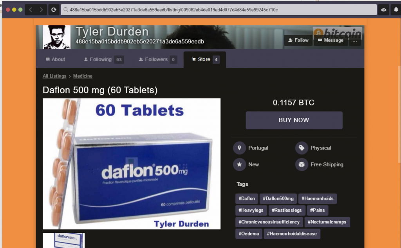Select the #Restlesslegs tag

coord(287,210)
